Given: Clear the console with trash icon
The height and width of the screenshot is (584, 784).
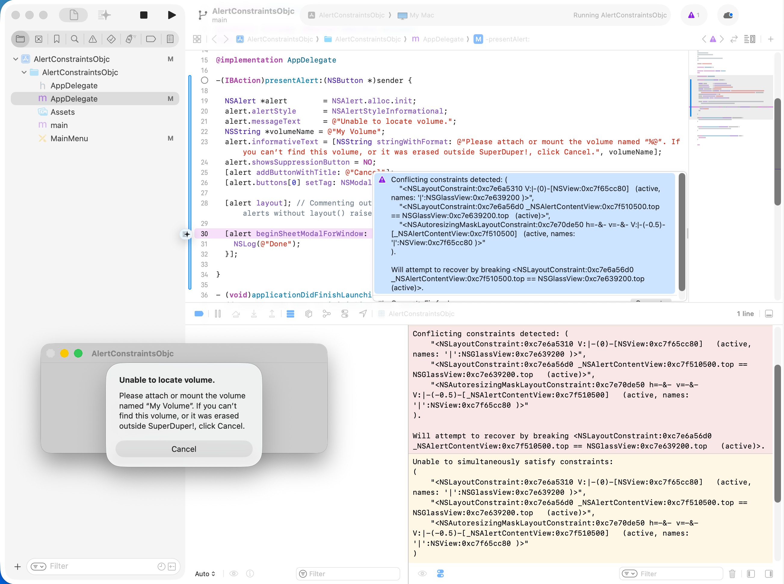Looking at the screenshot, I should tap(732, 573).
